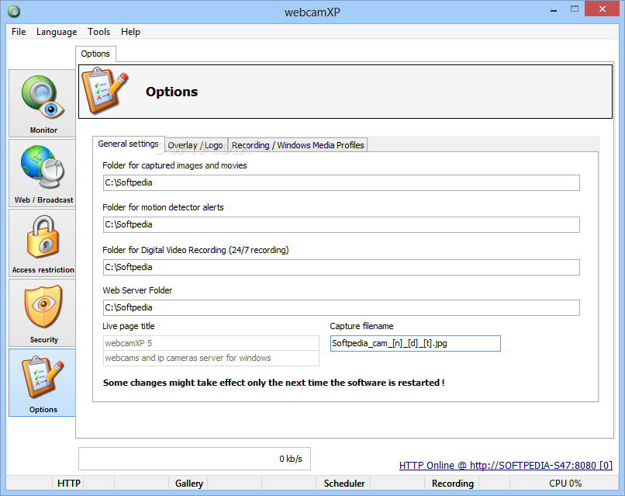625x496 pixels.
Task: Close the webcamXP window
Action: (x=602, y=9)
